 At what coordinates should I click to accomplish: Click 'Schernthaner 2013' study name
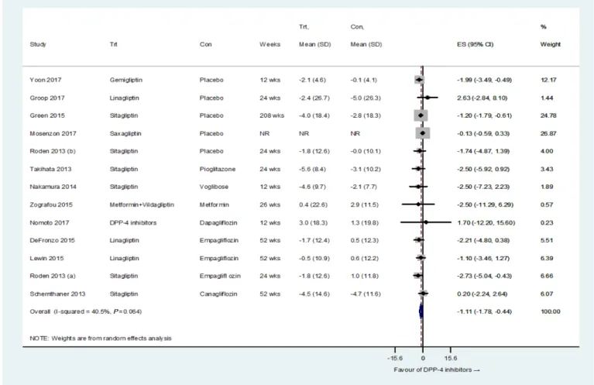pyautogui.click(x=57, y=294)
